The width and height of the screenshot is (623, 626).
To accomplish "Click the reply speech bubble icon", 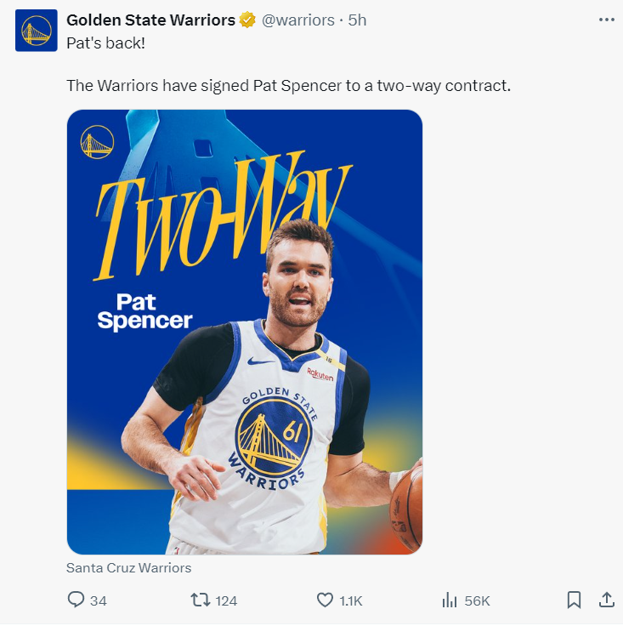I will (x=76, y=600).
